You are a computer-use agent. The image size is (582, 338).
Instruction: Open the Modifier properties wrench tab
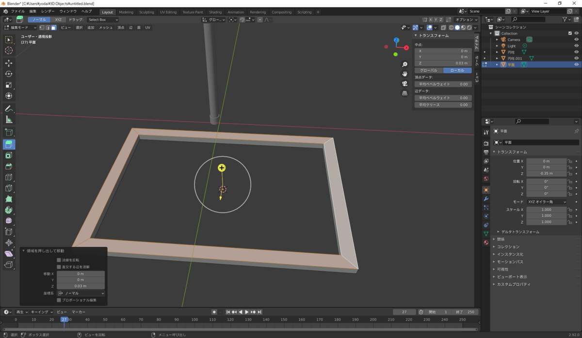coord(486,199)
